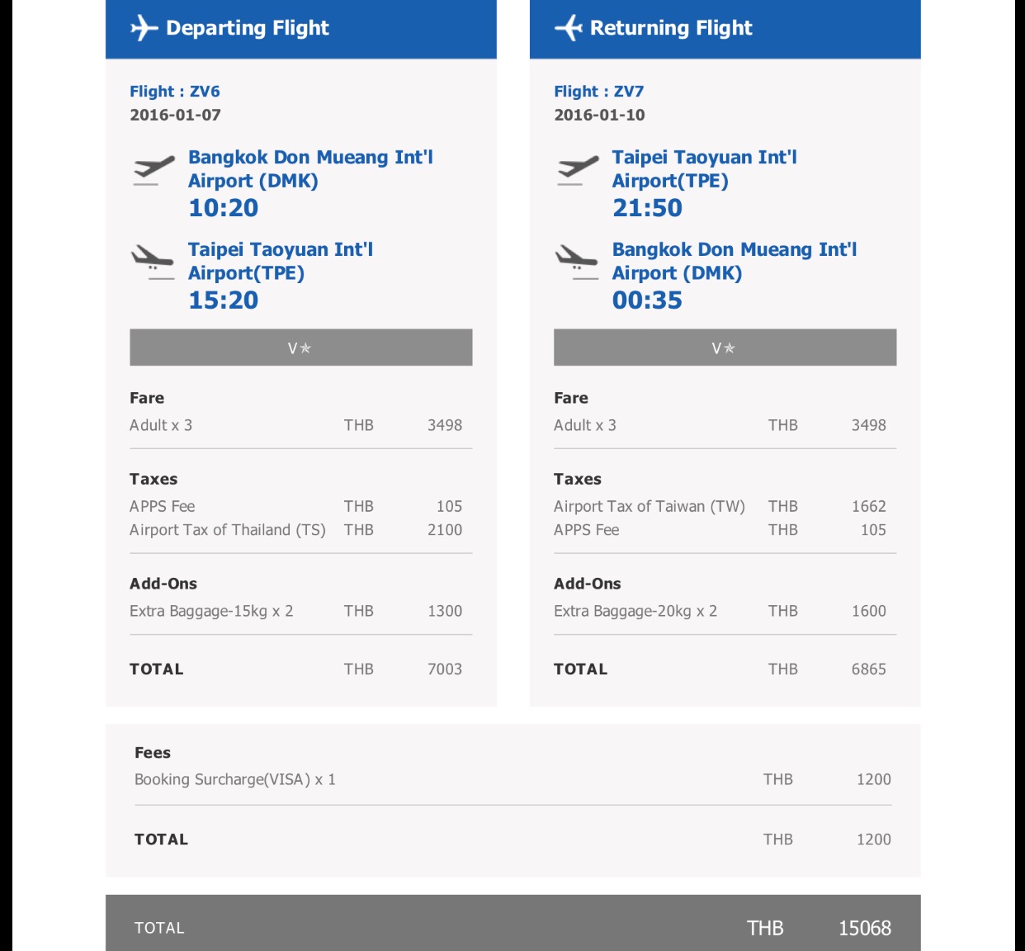Expand the gray V bar under the departing flight

pyautogui.click(x=301, y=348)
